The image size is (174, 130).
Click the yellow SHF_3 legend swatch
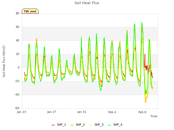tap(91, 125)
